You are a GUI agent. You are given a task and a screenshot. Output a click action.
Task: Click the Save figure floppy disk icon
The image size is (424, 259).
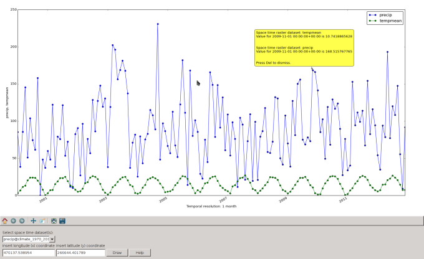pyautogui.click(x=62, y=220)
